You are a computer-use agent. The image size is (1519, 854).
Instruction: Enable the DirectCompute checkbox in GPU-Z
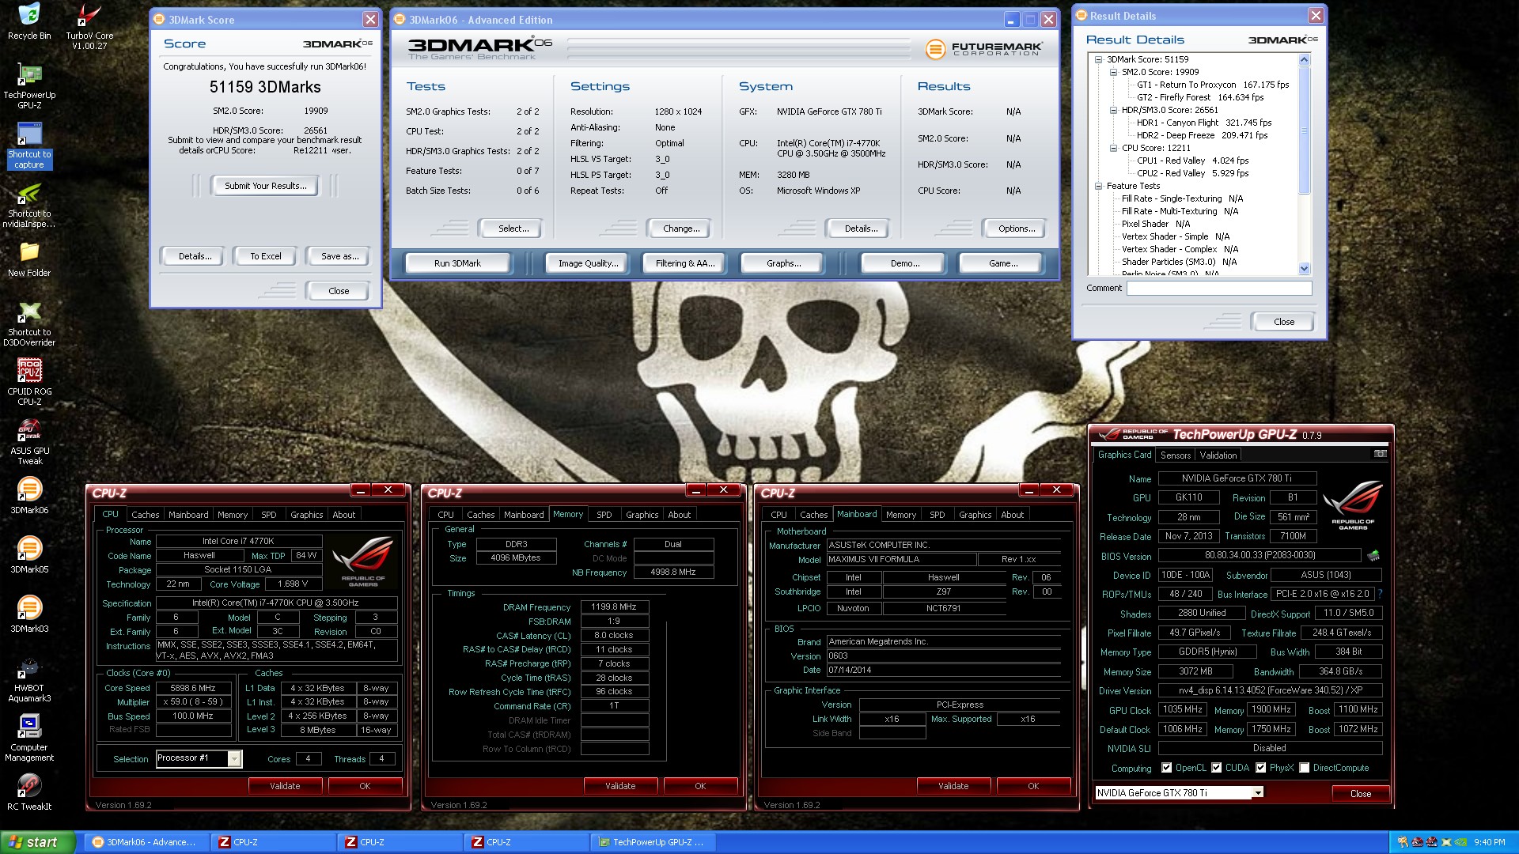click(x=1305, y=768)
